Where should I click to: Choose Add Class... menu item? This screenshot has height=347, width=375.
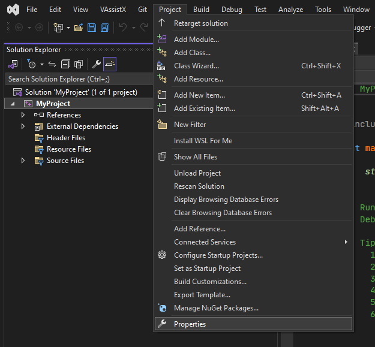click(x=254, y=53)
